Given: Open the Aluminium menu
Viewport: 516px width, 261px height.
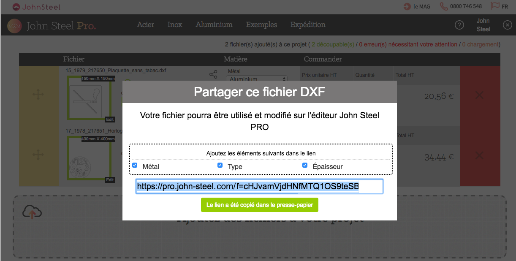Looking at the screenshot, I should (x=214, y=24).
